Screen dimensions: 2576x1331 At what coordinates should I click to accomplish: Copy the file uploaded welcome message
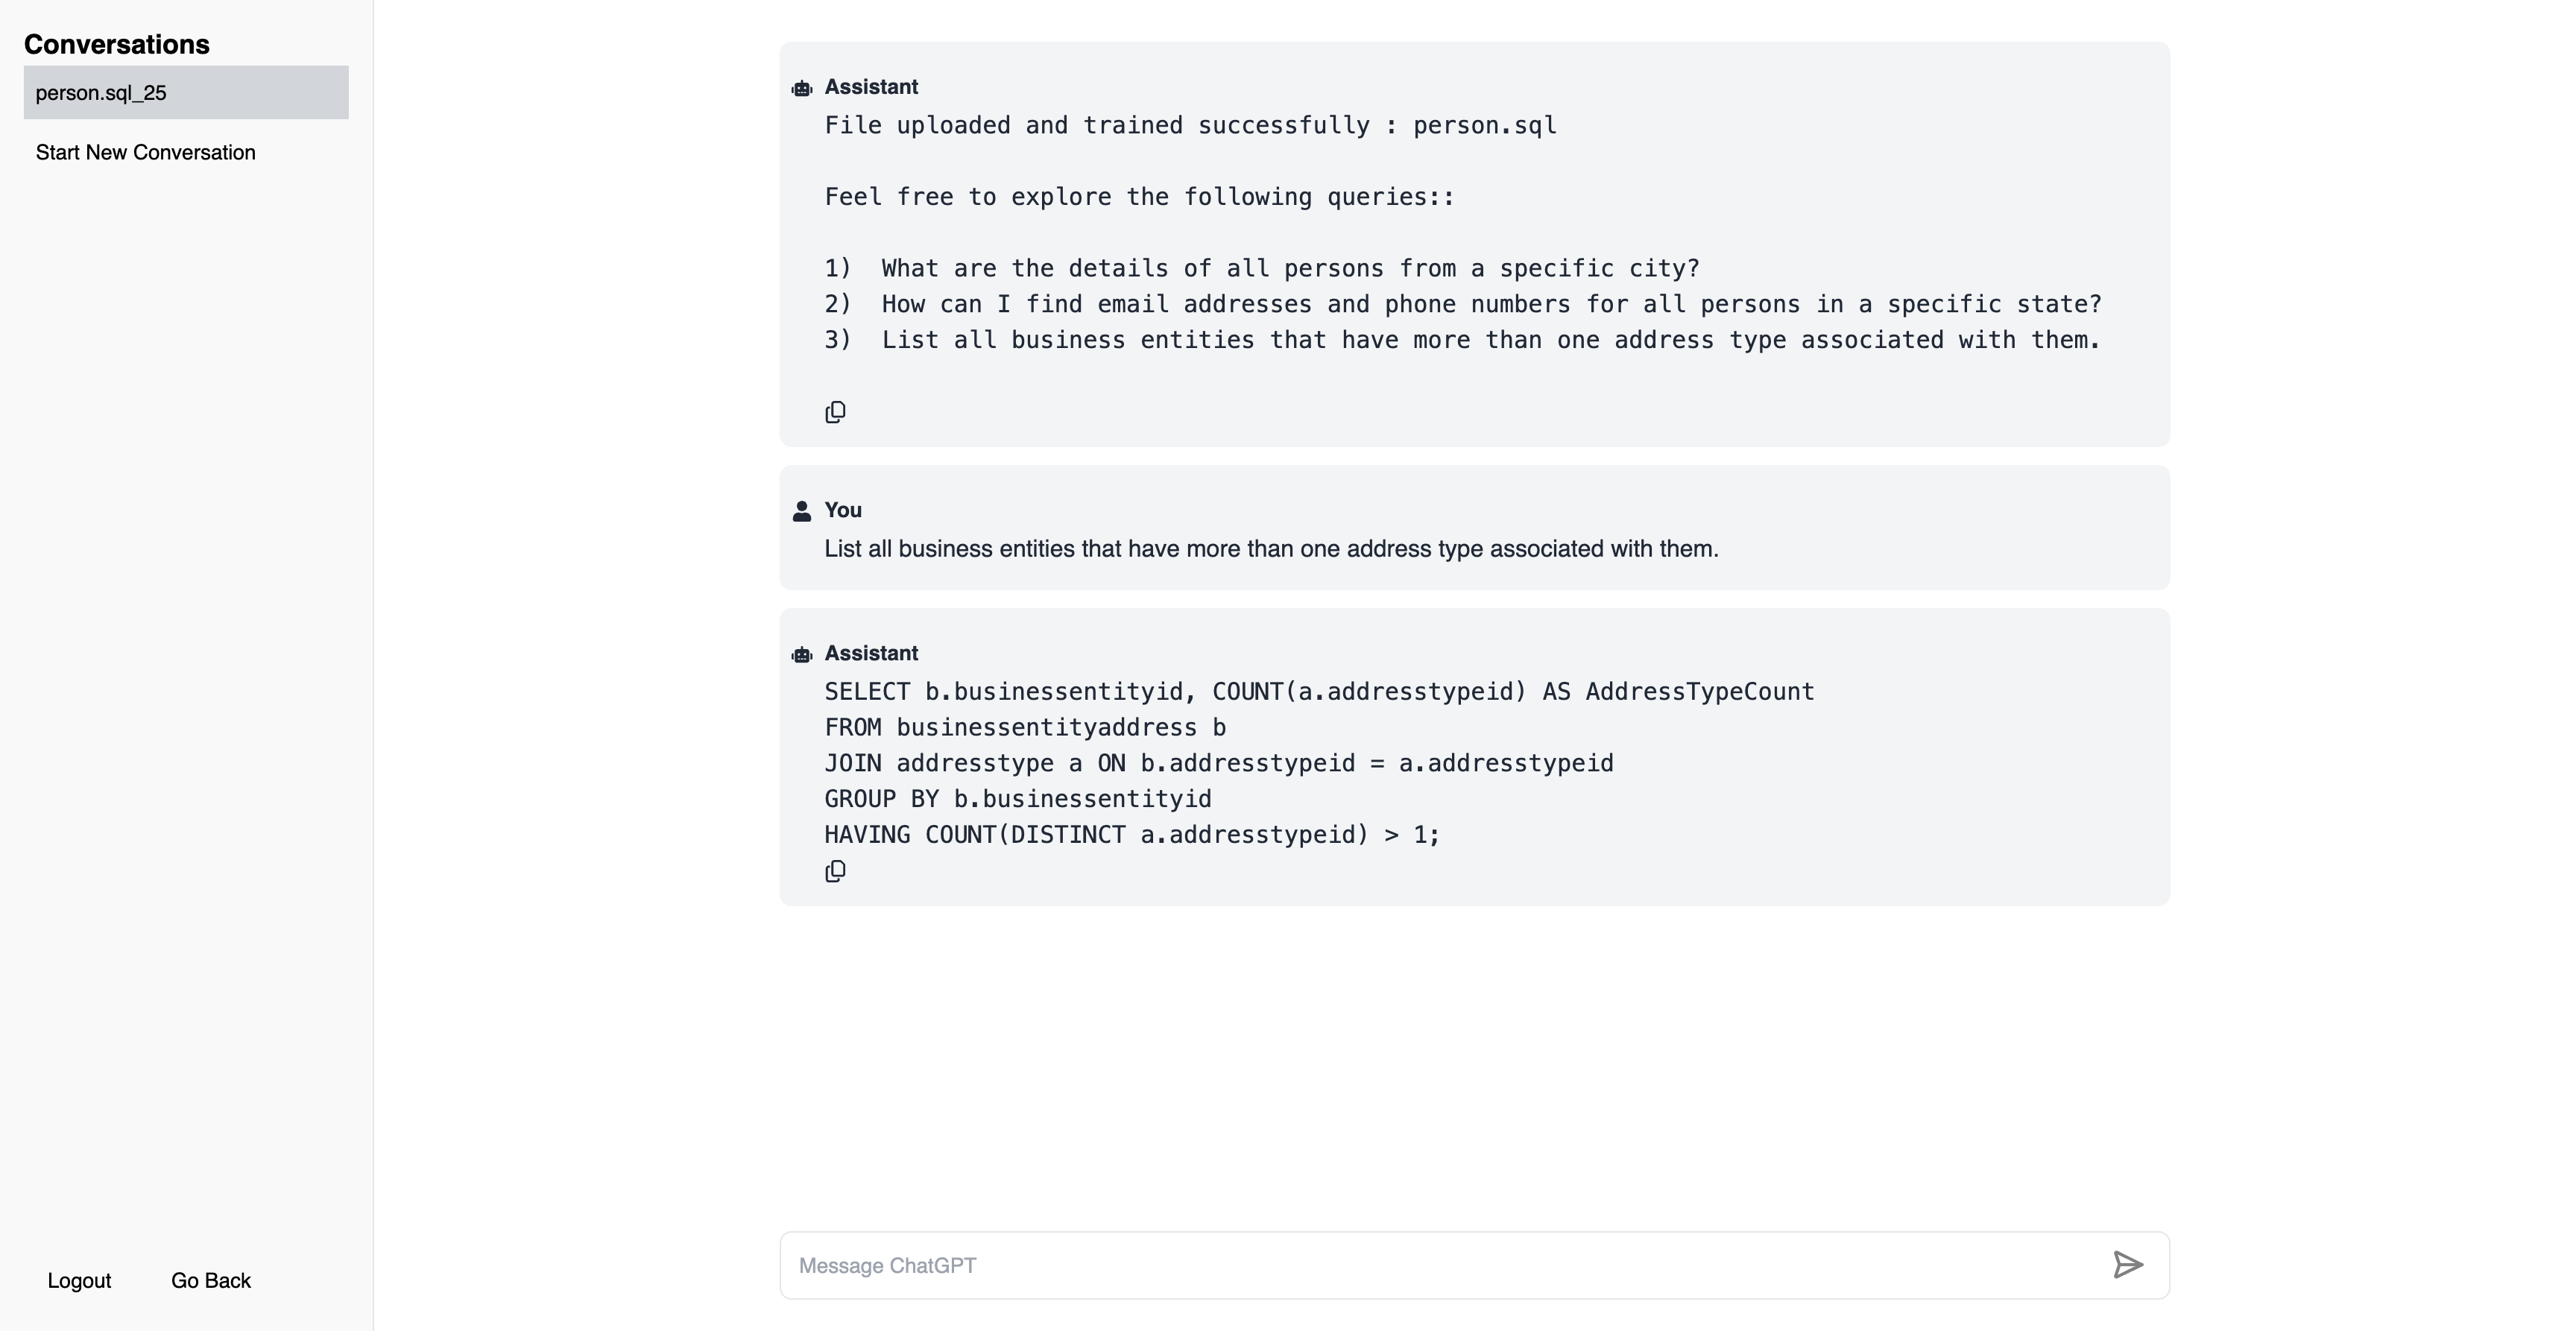835,412
